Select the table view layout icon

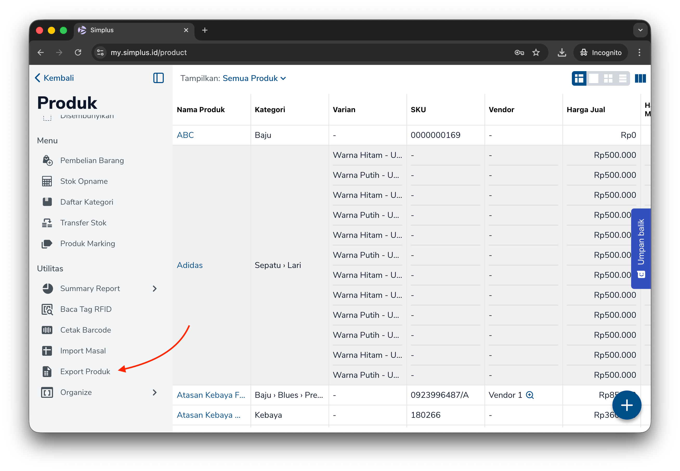579,78
